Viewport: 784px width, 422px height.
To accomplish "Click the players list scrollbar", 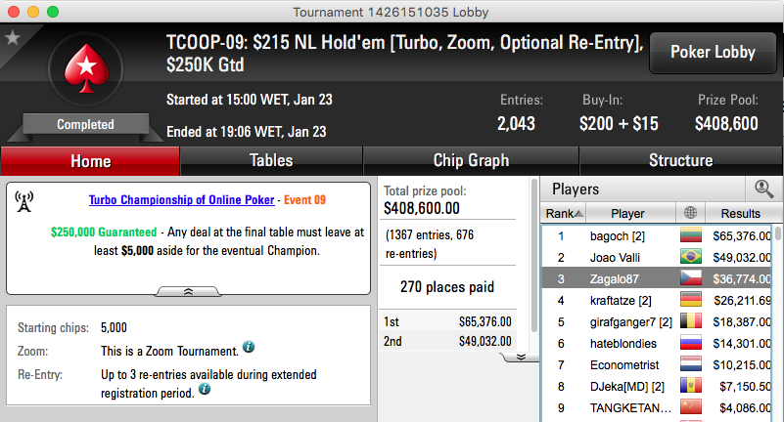I will [x=777, y=234].
